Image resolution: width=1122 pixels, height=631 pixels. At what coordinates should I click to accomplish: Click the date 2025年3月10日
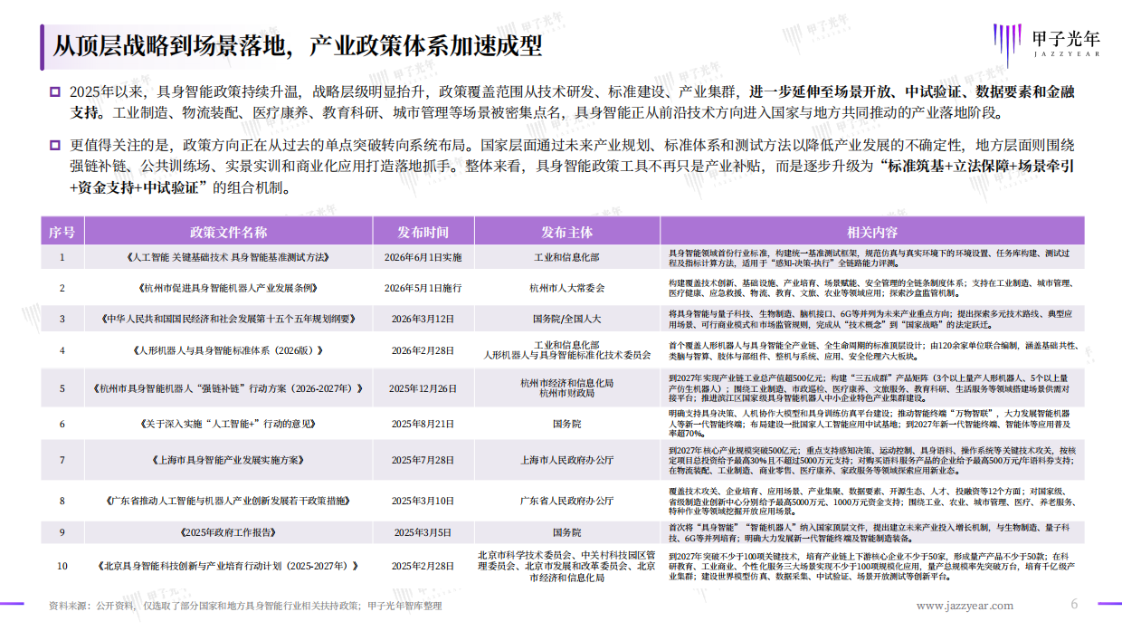click(423, 500)
